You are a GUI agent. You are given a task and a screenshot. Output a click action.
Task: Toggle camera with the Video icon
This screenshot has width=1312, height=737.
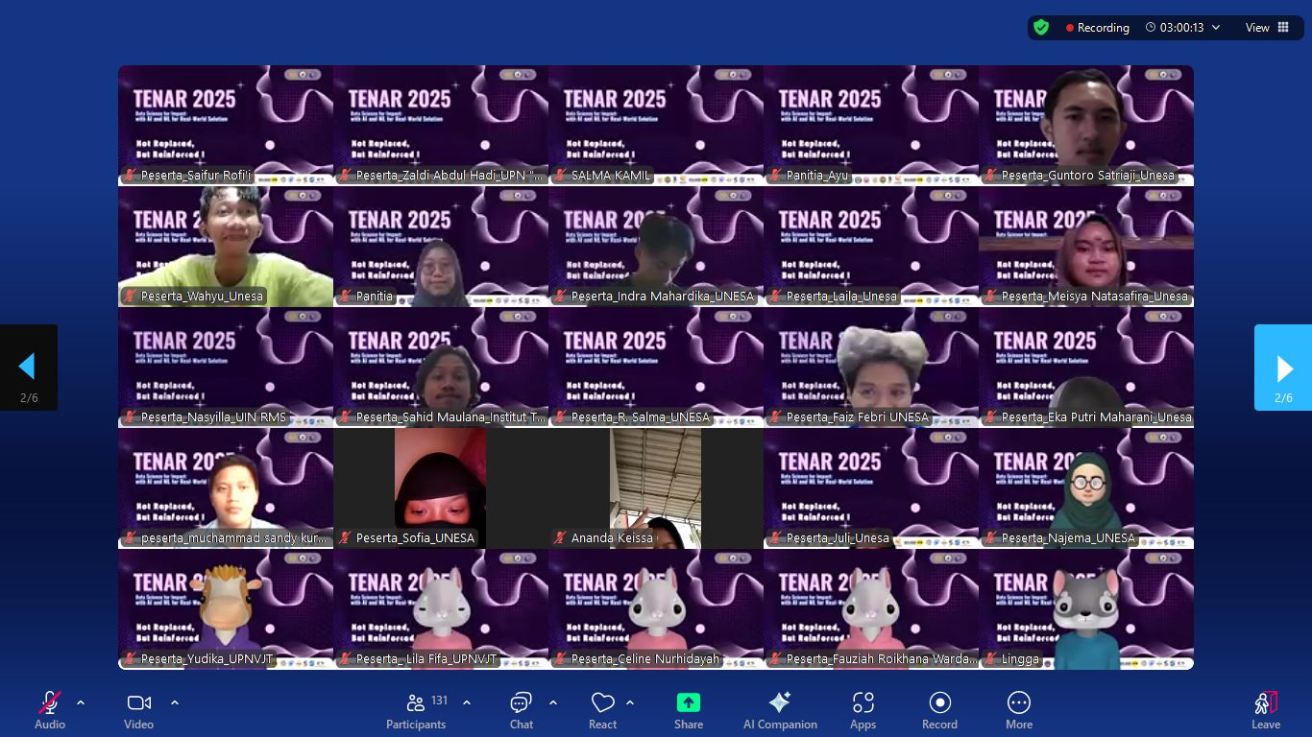pos(139,703)
